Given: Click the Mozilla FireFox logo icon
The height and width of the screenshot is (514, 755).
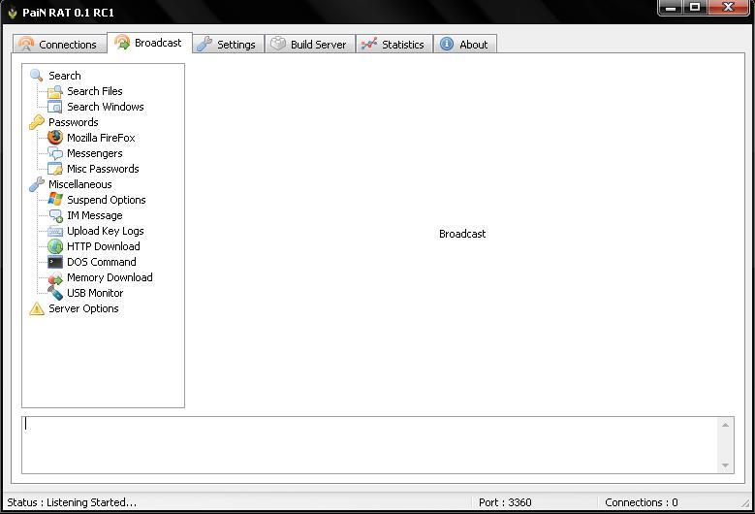Looking at the screenshot, I should click(x=55, y=138).
